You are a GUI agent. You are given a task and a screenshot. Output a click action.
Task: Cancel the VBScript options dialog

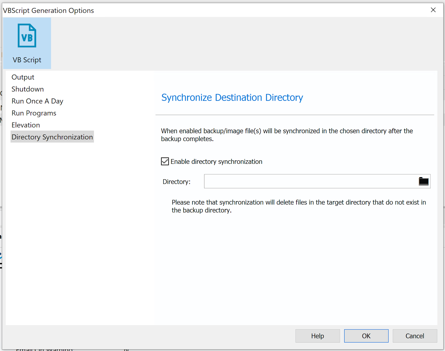pyautogui.click(x=414, y=336)
